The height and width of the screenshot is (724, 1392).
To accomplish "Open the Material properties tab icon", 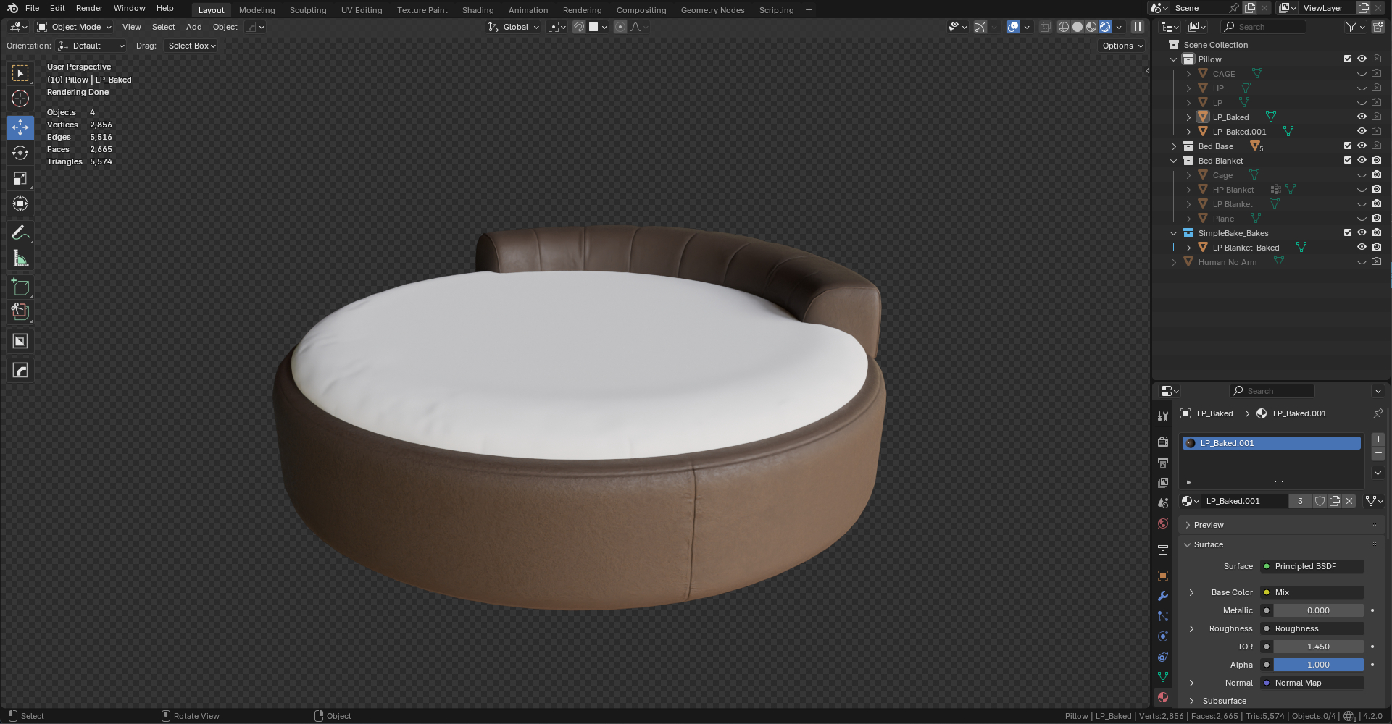I will (1163, 697).
